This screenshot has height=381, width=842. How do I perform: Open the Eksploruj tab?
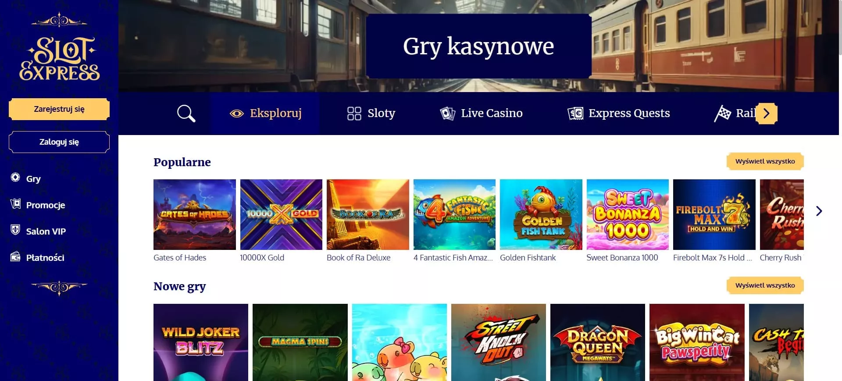pyautogui.click(x=265, y=114)
